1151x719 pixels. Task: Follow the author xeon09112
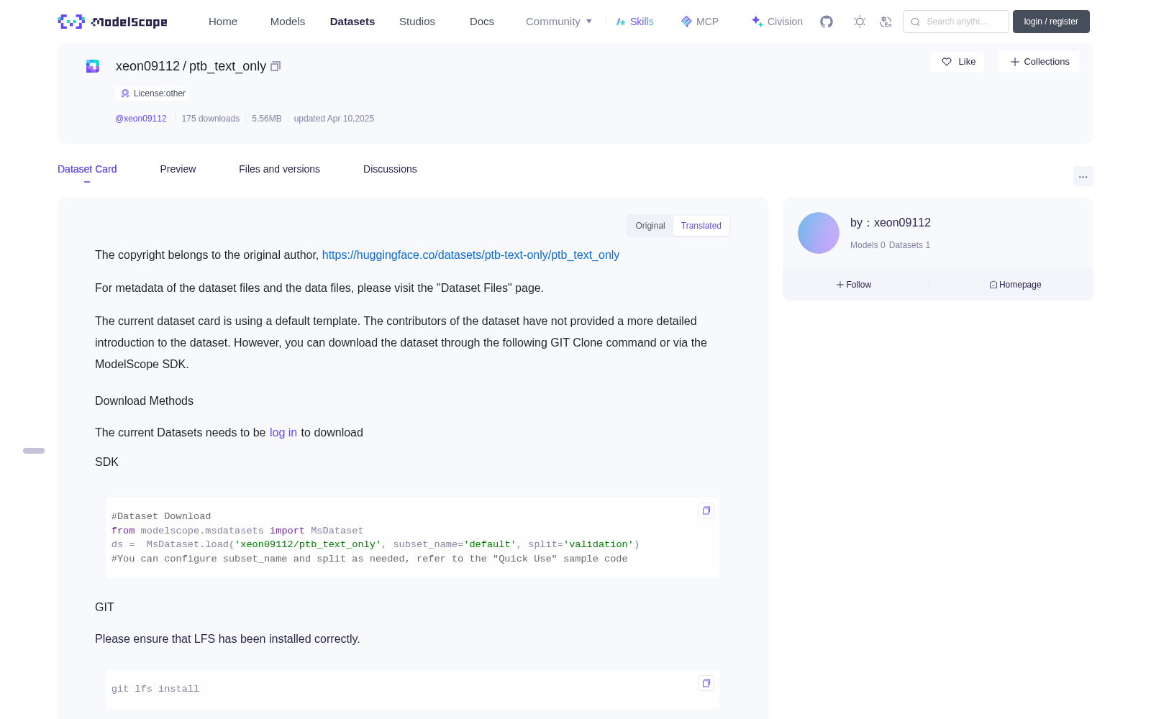[x=854, y=285]
